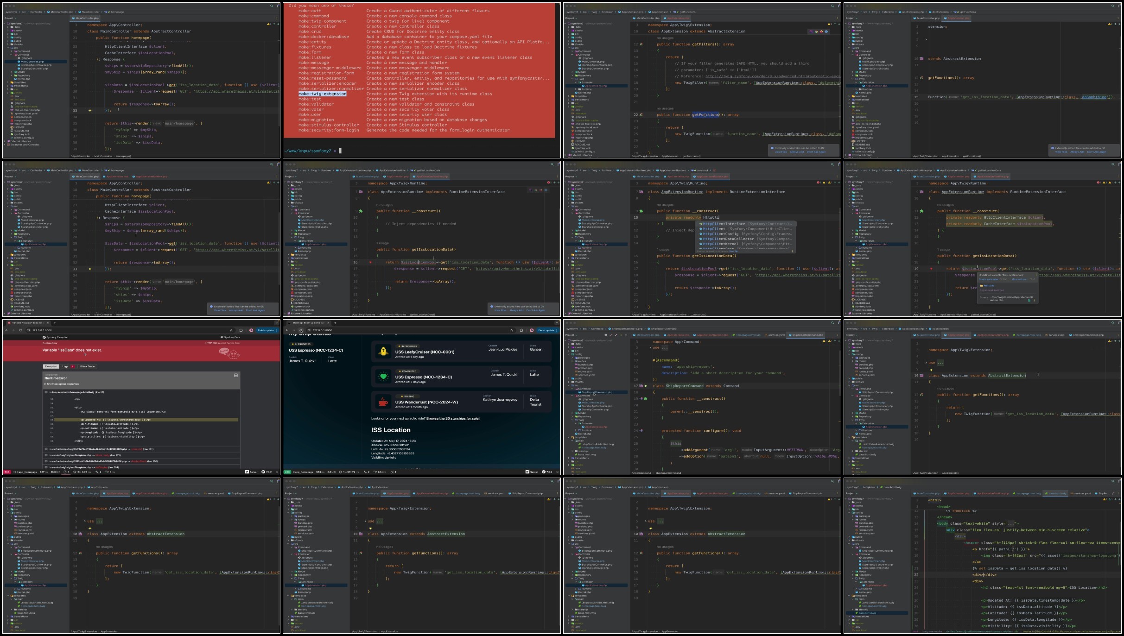The width and height of the screenshot is (1124, 636).
Task: Expand the var/cache/dev/twig closure line 181 trace
Action: tap(46, 449)
